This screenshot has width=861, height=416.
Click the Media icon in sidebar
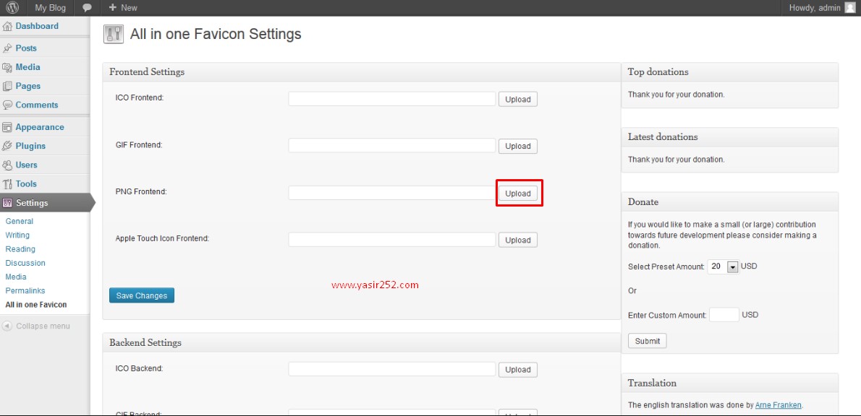[x=7, y=66]
